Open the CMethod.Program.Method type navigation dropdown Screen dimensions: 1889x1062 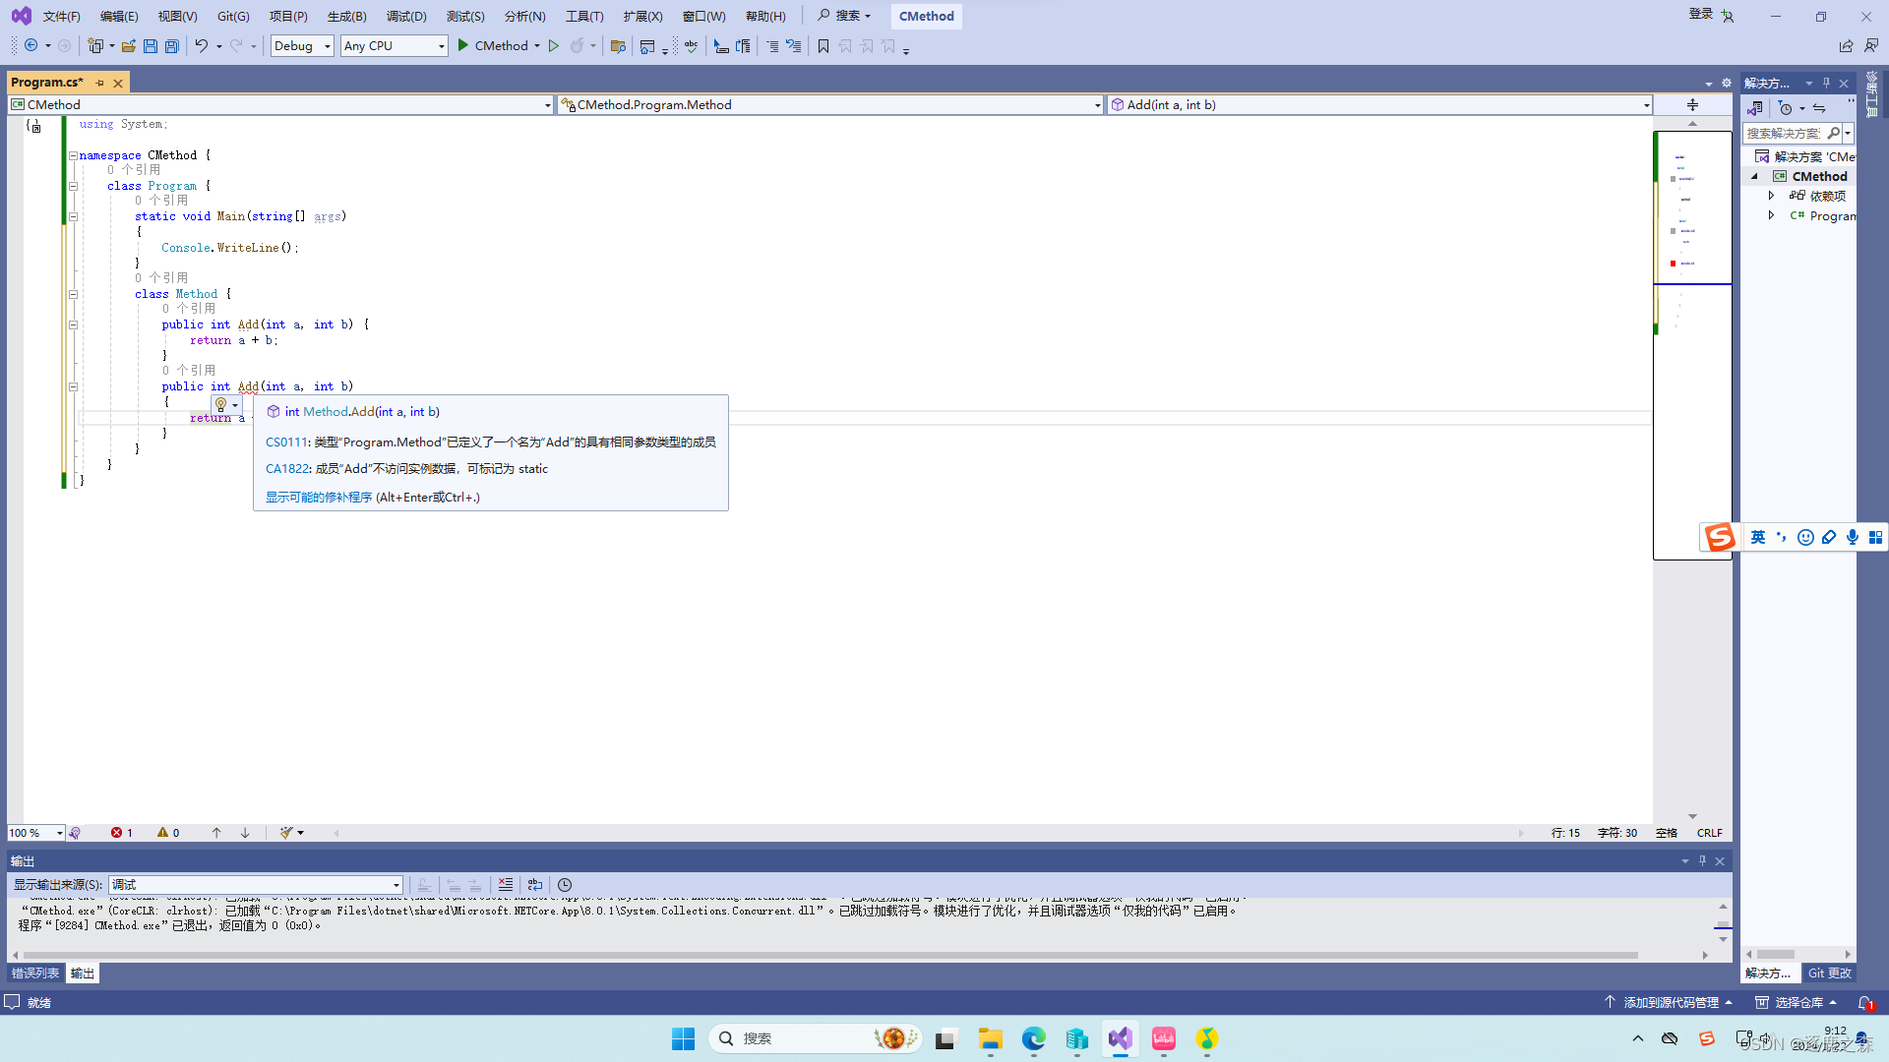(830, 105)
